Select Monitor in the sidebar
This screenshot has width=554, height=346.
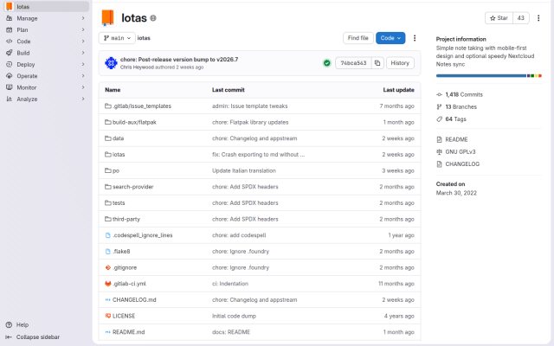tap(46, 87)
